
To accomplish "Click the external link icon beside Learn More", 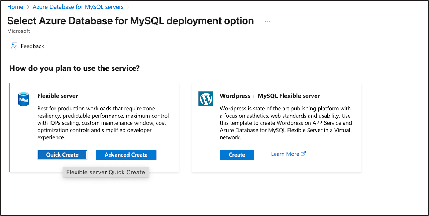I will tap(303, 154).
